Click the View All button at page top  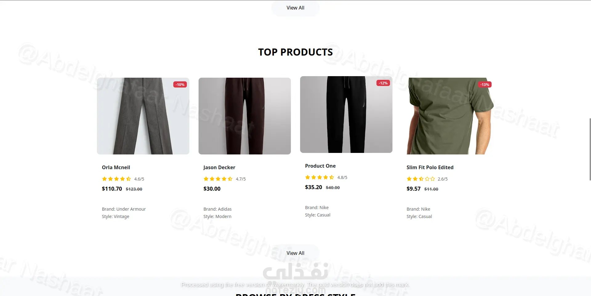[x=295, y=8]
